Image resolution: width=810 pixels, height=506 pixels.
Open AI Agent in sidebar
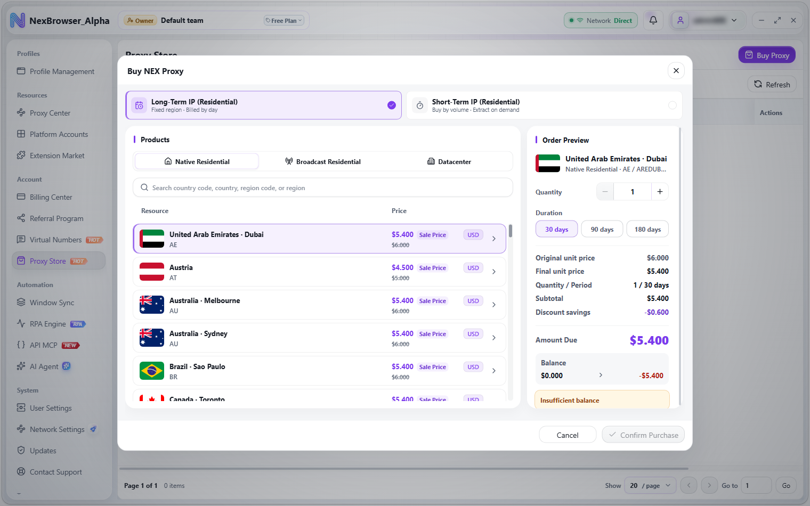pos(59,366)
